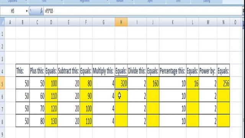Select the active cell containing 320

click(x=121, y=83)
